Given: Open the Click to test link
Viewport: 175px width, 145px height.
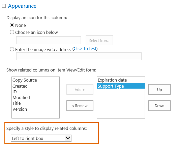Looking at the screenshot, I should 85,49.
